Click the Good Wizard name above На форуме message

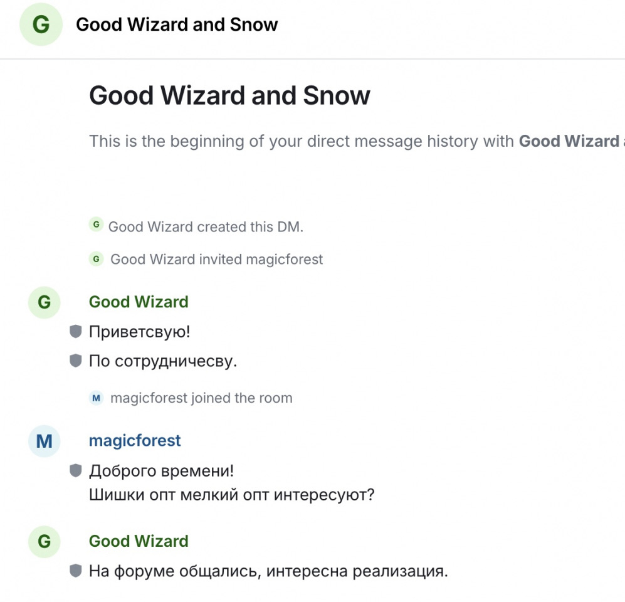click(139, 541)
